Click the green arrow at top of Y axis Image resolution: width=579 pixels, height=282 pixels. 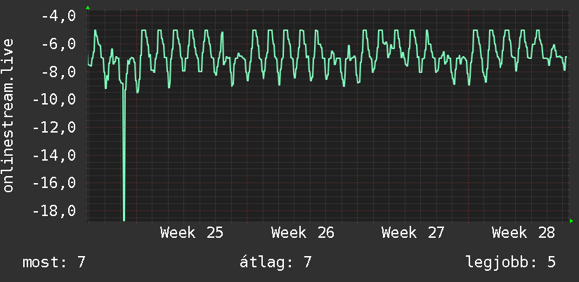pyautogui.click(x=88, y=8)
